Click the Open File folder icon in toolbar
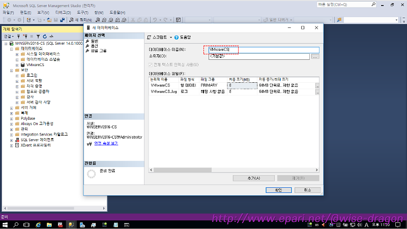This screenshot has width=407, height=229. click(x=49, y=20)
